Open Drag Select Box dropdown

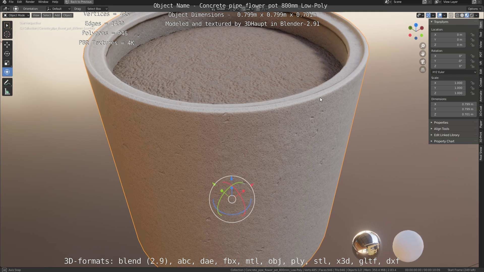(x=97, y=9)
